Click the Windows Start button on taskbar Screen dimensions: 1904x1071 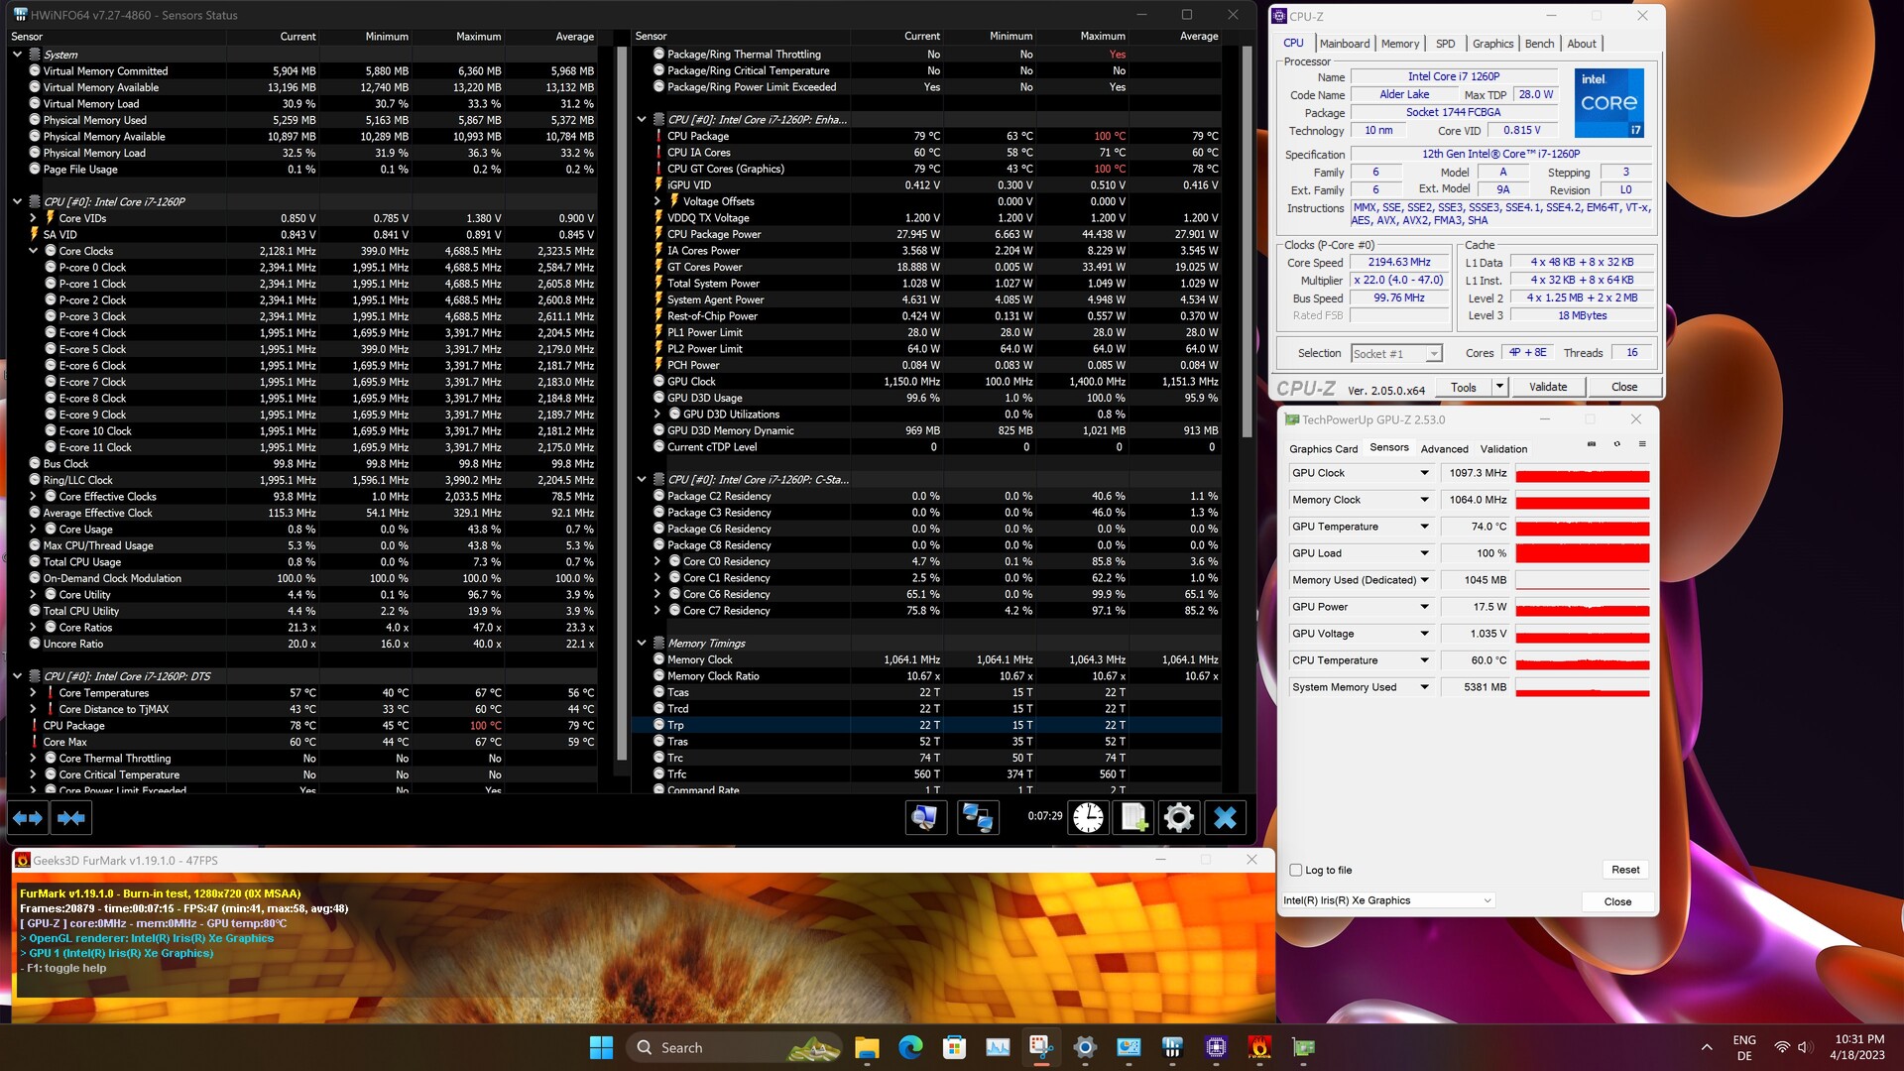coord(601,1047)
